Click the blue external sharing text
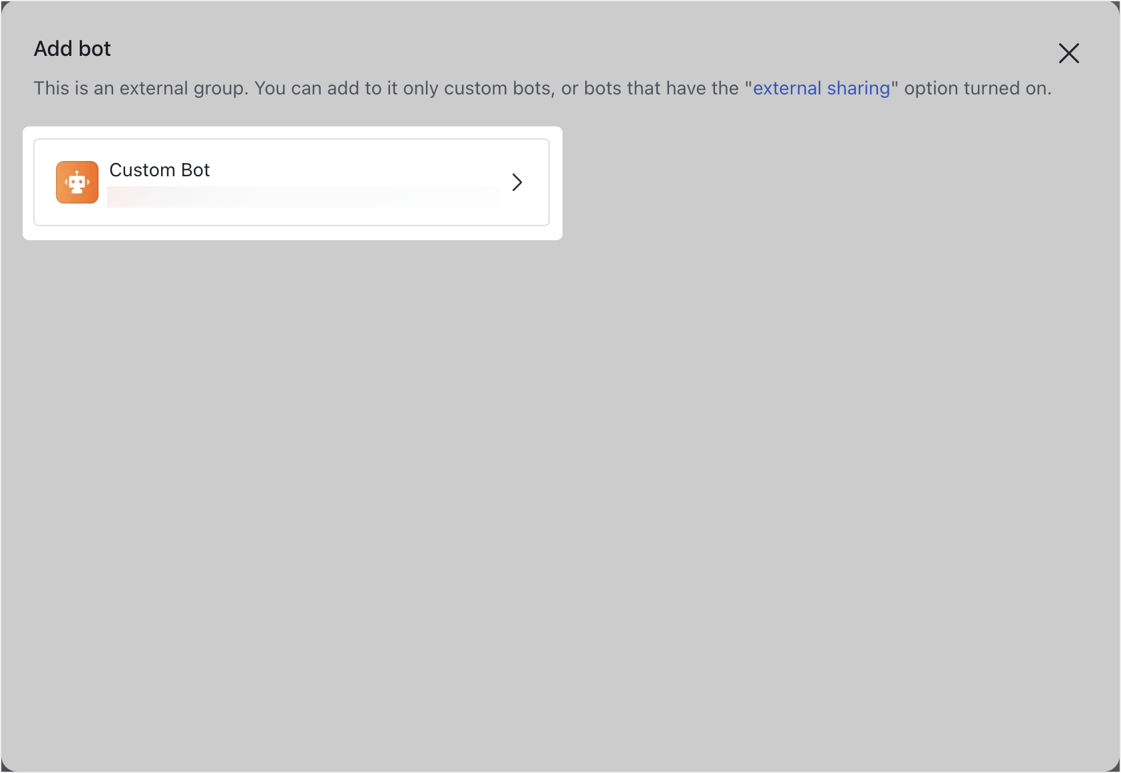 click(x=821, y=88)
